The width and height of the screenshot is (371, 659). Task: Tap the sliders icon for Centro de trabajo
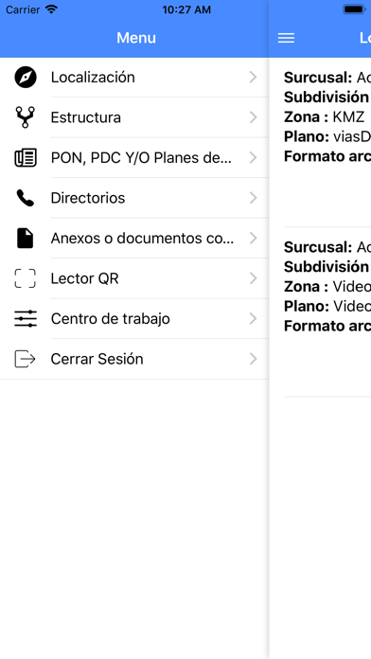[26, 318]
